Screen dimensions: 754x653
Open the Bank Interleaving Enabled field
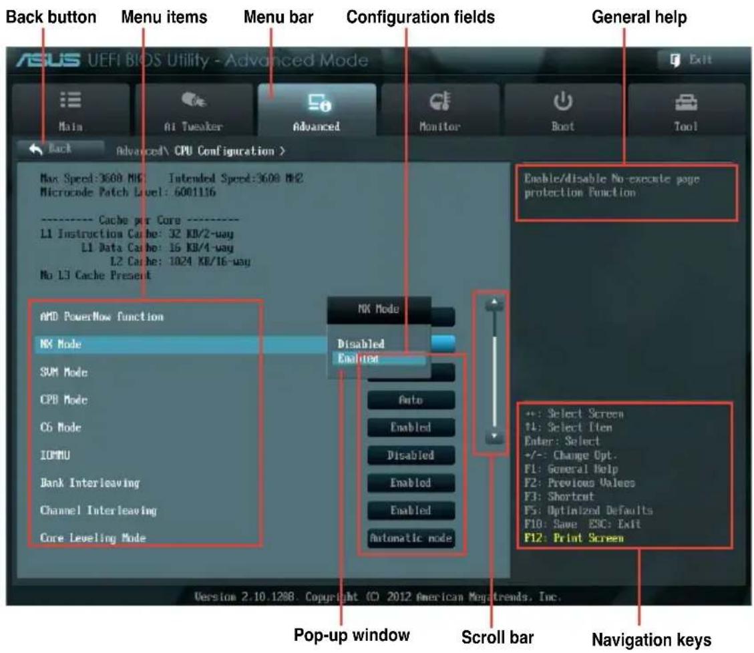[x=411, y=483]
